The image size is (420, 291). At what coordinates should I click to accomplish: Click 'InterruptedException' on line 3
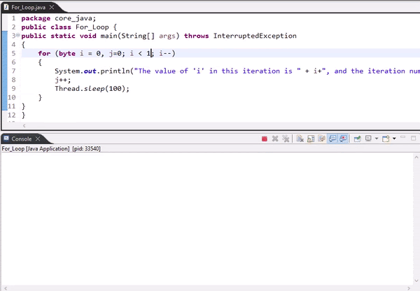coord(255,36)
